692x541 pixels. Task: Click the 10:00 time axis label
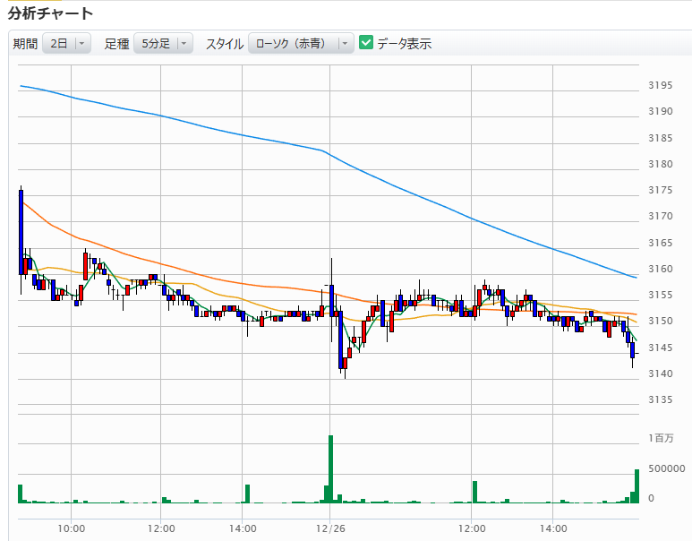(x=71, y=528)
